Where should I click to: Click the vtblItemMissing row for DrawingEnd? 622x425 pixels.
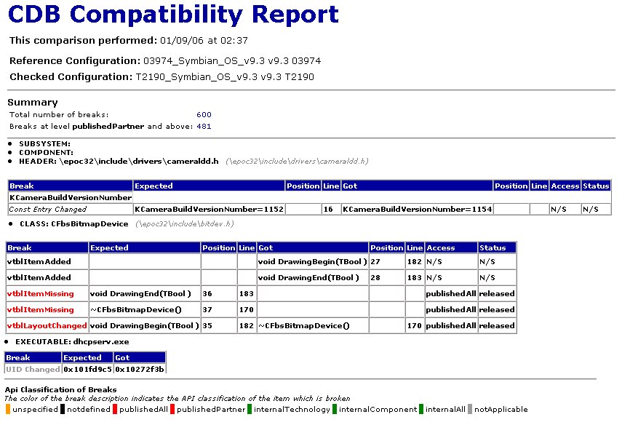(x=261, y=294)
